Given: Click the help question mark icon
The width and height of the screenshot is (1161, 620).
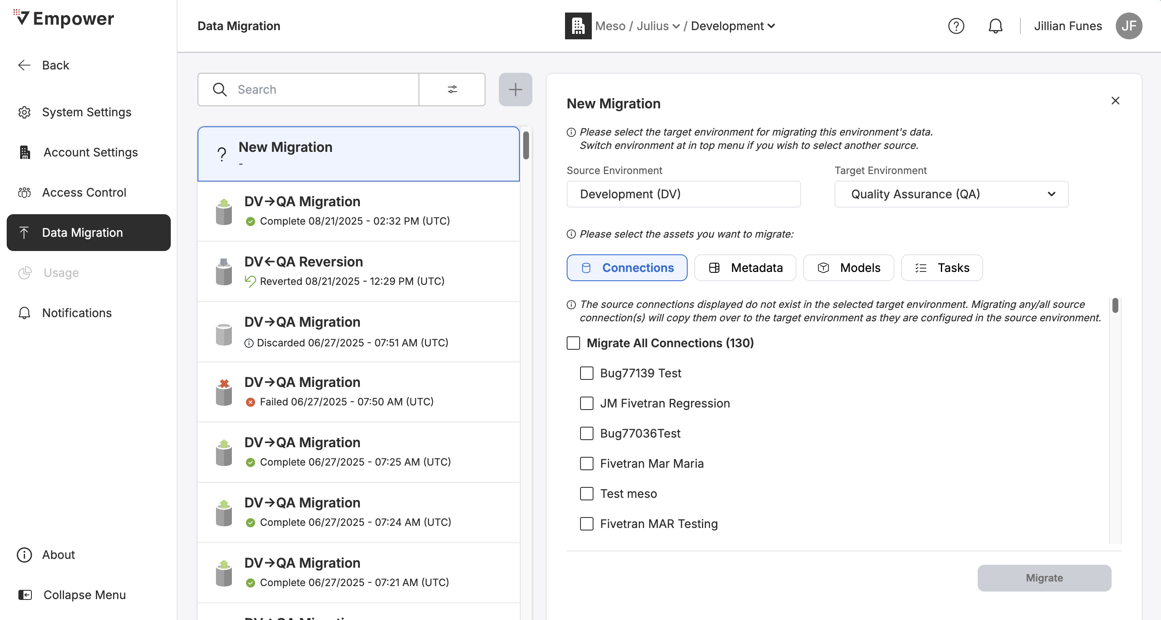Looking at the screenshot, I should coord(956,26).
